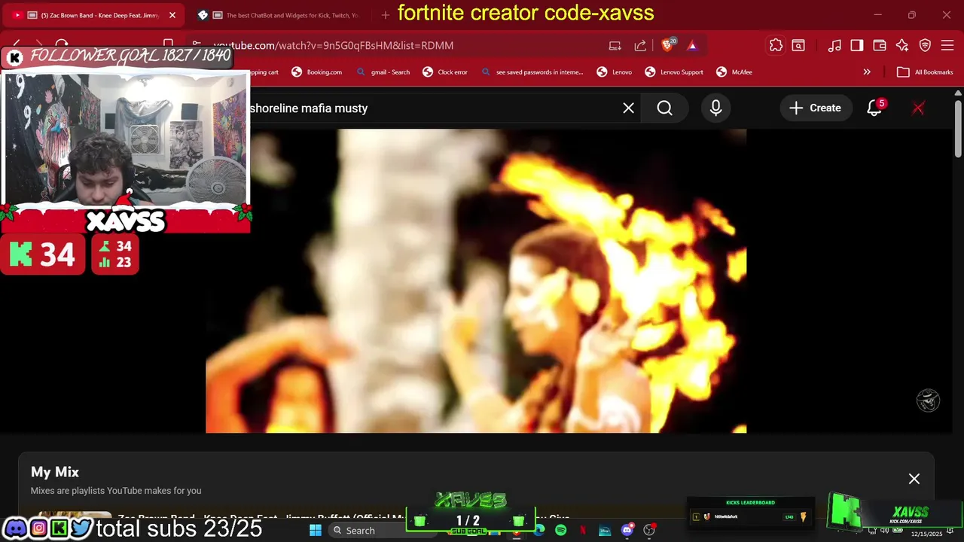This screenshot has height=542, width=964.
Task: Open gmail - Search bookmark
Action: [x=383, y=72]
